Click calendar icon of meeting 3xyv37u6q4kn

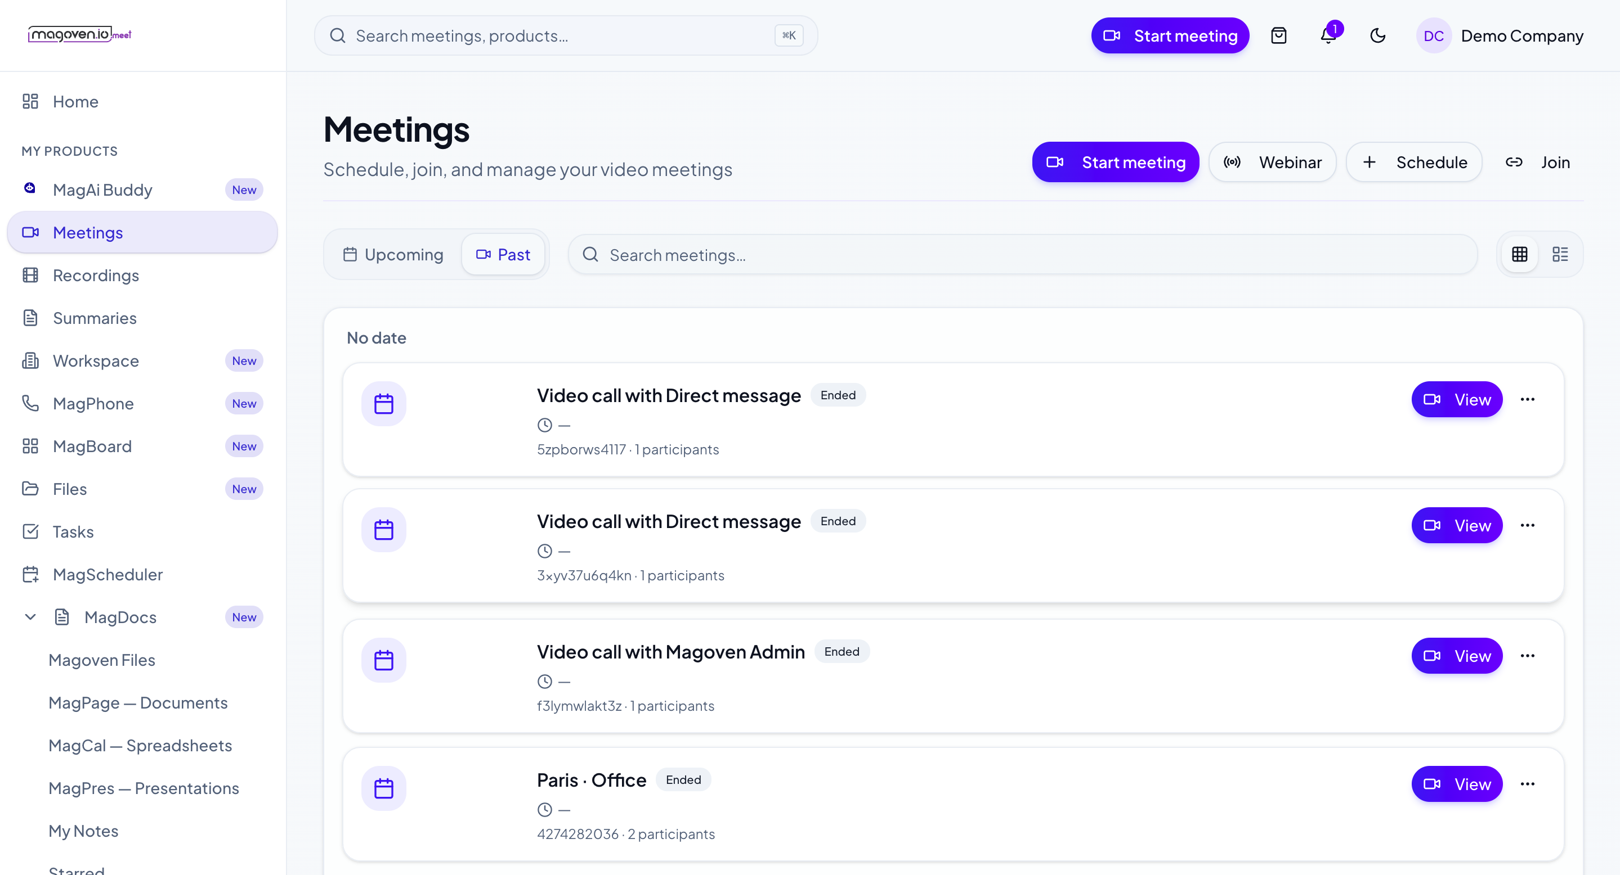(x=384, y=530)
